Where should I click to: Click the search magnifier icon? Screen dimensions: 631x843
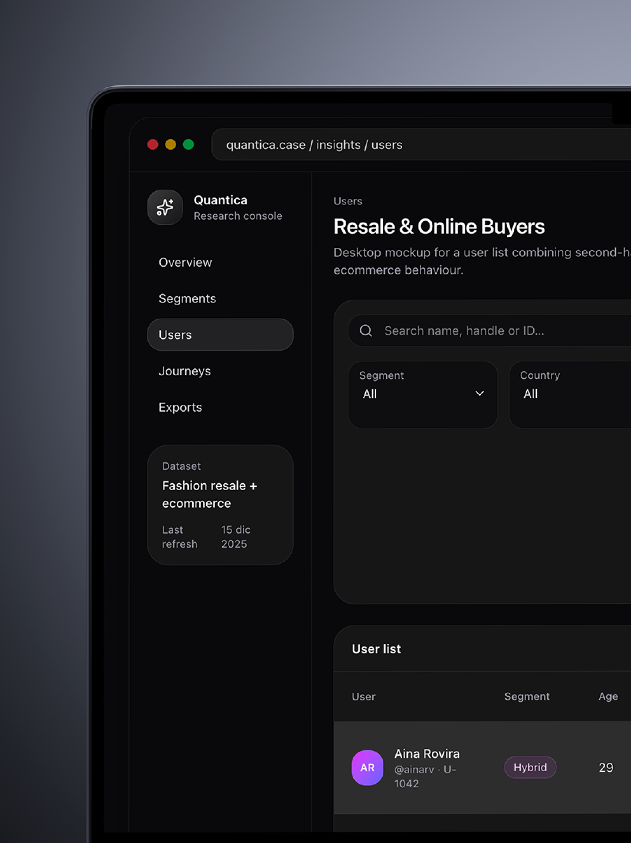tap(366, 330)
